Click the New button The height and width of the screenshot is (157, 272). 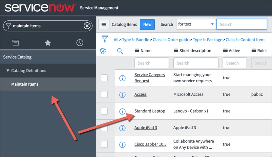147,24
